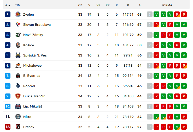Click the Poprad team logo
Viewport: 193px width, 132px height.
click(18, 86)
